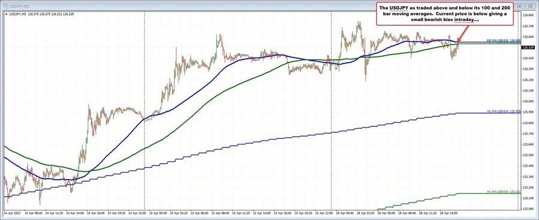
Task: Click the 126.040 price axis value
Action: 528,101
